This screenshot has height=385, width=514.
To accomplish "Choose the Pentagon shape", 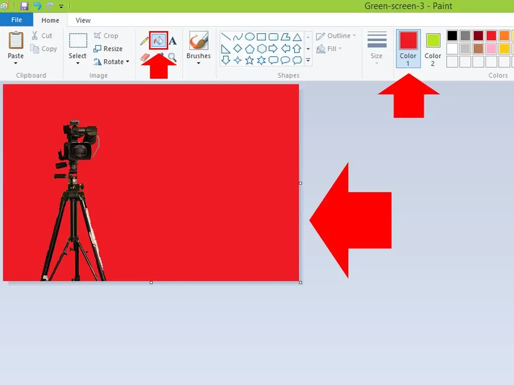I will pos(250,49).
